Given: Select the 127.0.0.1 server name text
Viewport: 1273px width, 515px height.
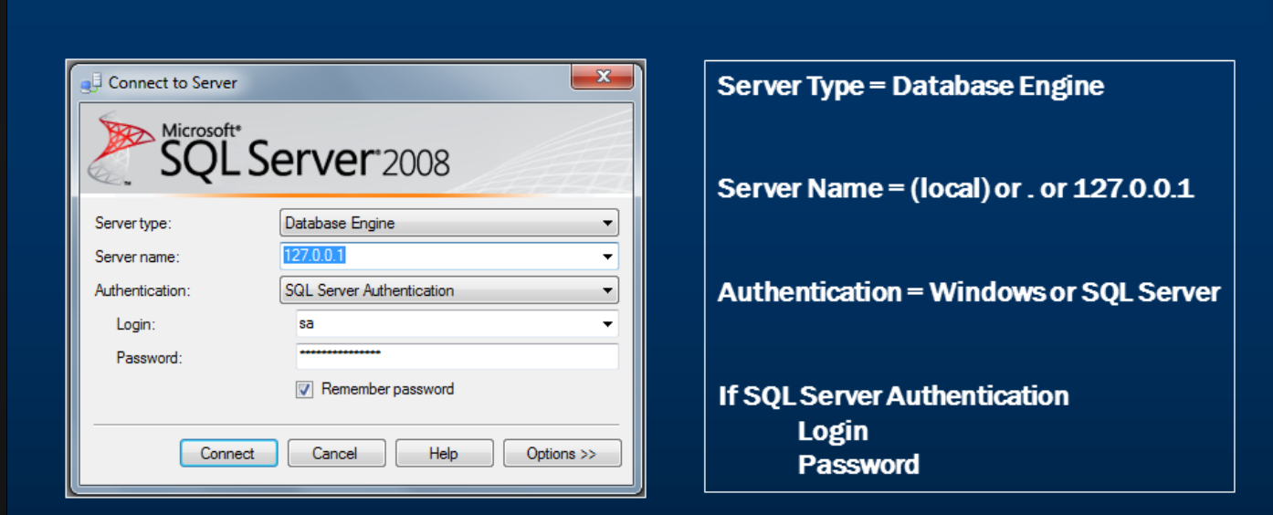Looking at the screenshot, I should pos(314,256).
